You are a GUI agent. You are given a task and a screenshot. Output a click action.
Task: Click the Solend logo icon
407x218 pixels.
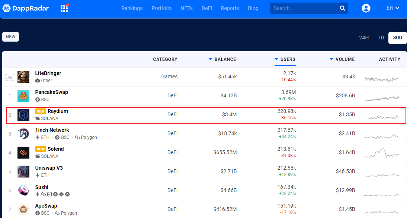23,152
